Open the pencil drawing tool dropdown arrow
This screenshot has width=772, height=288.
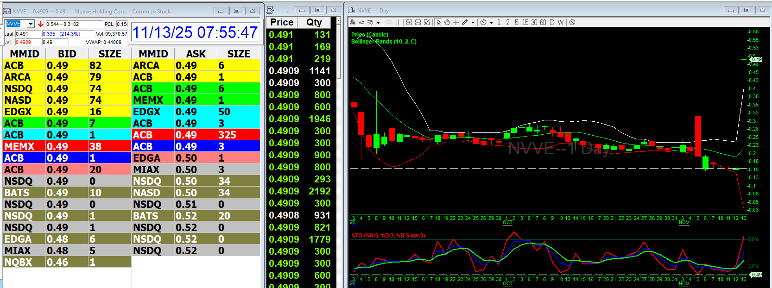[x=473, y=22]
